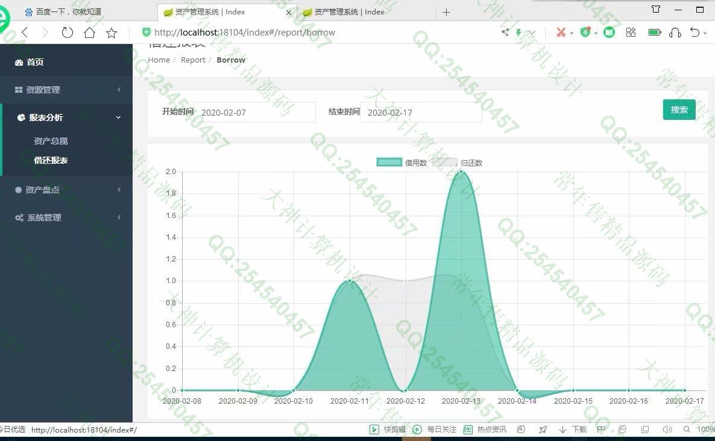Expand the 资产盘点 sidebar menu
Image resolution: width=715 pixels, height=441 pixels.
point(66,190)
